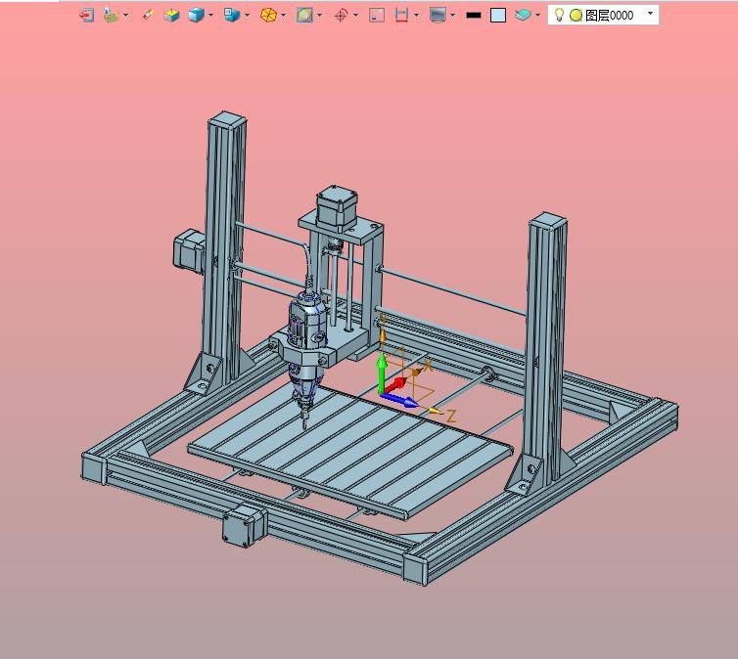The width and height of the screenshot is (738, 659).
Task: Expand the dimension tool dropdown arrow
Action: tap(417, 16)
